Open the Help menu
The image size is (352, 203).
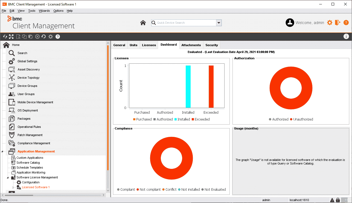[70, 11]
